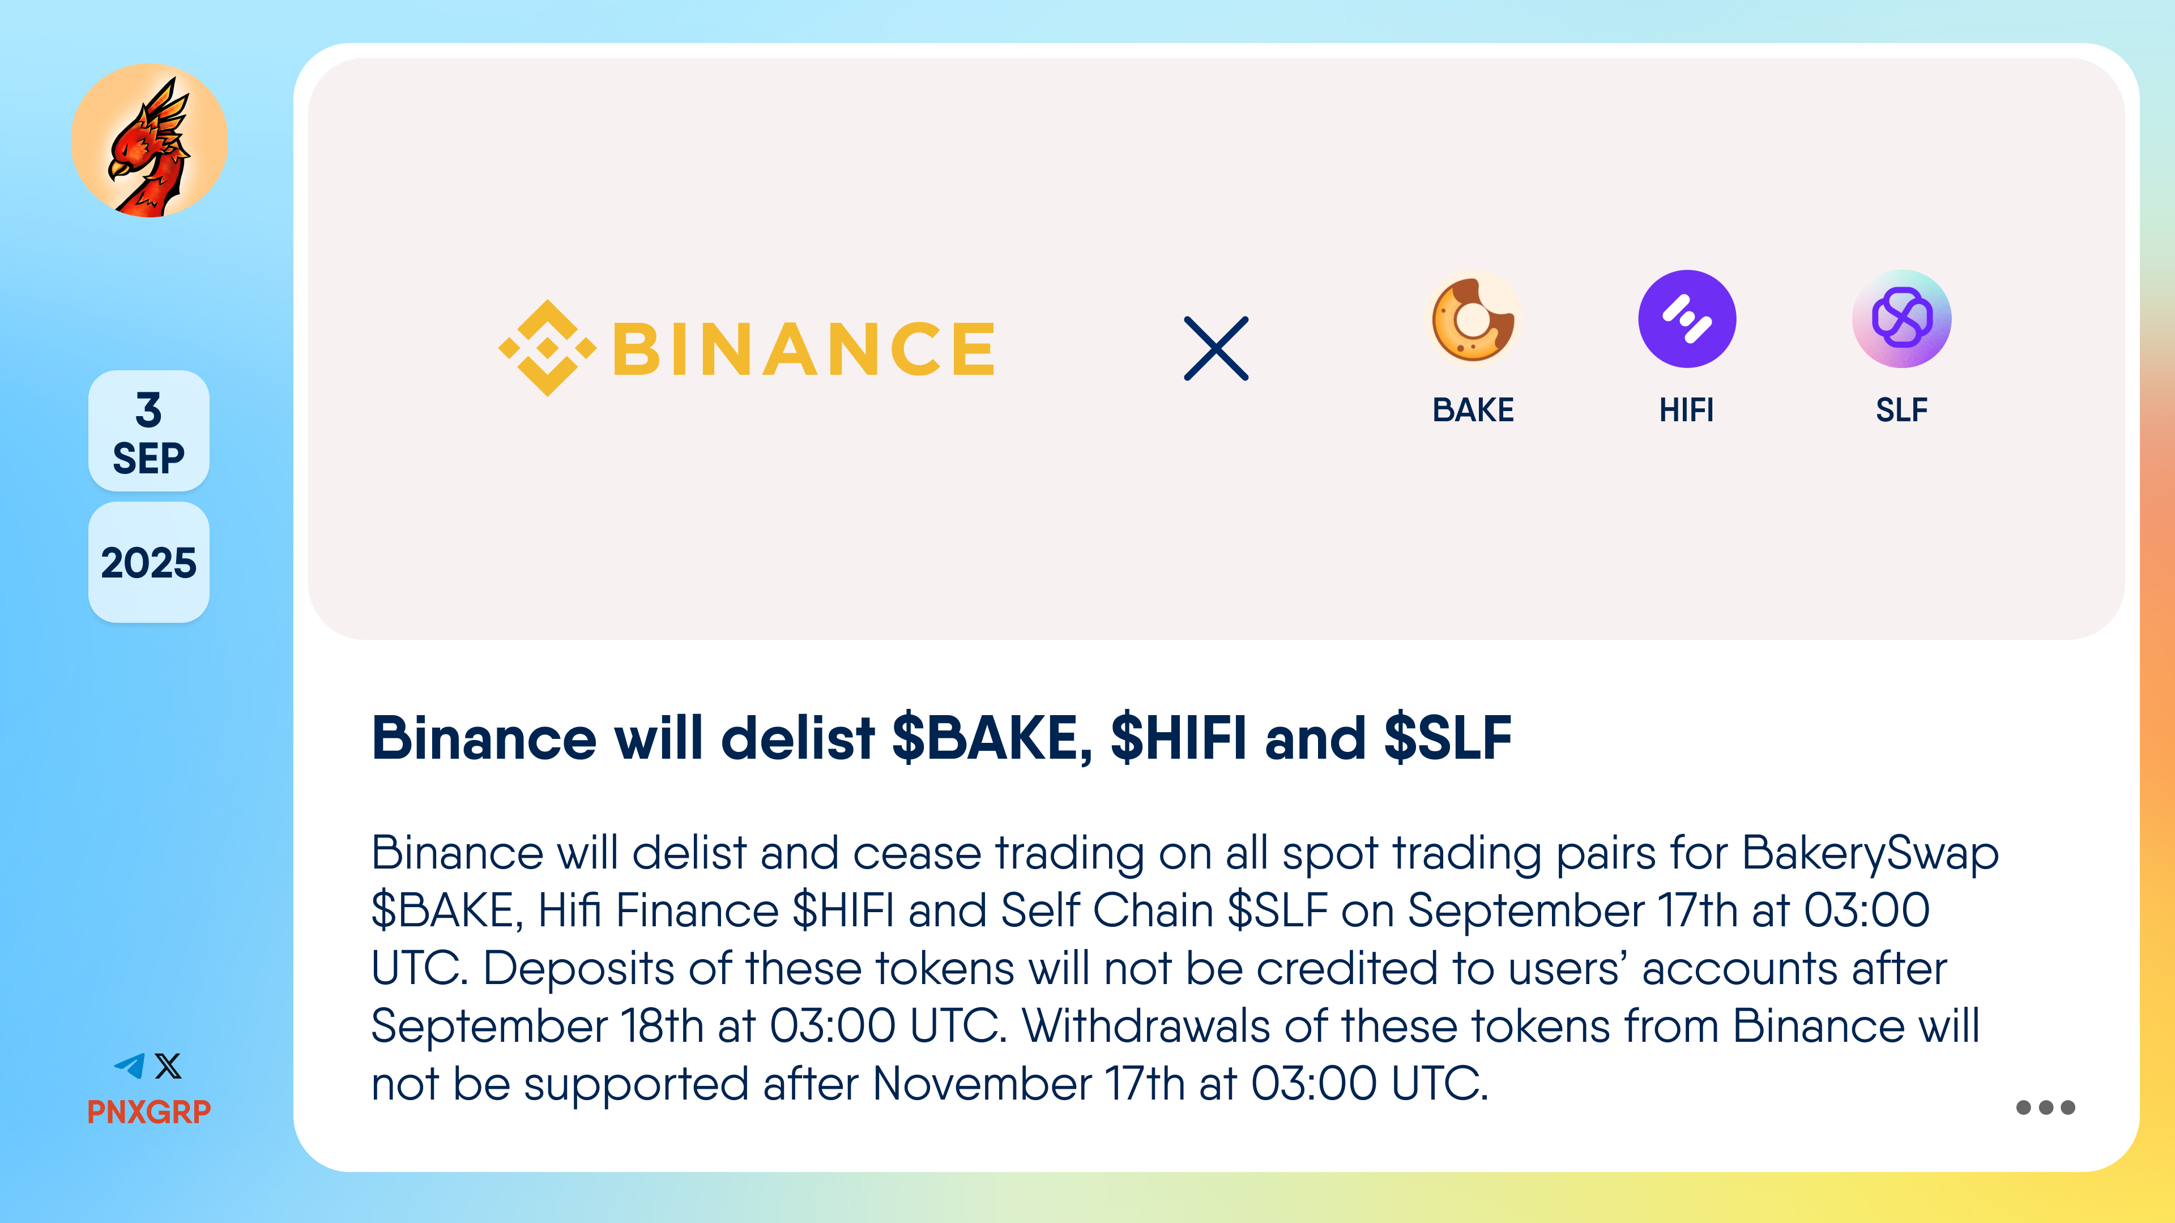The height and width of the screenshot is (1223, 2175).
Task: Click headline 'Binance will delist $BAKE, $HIFI and $SLF'
Action: [x=941, y=738]
